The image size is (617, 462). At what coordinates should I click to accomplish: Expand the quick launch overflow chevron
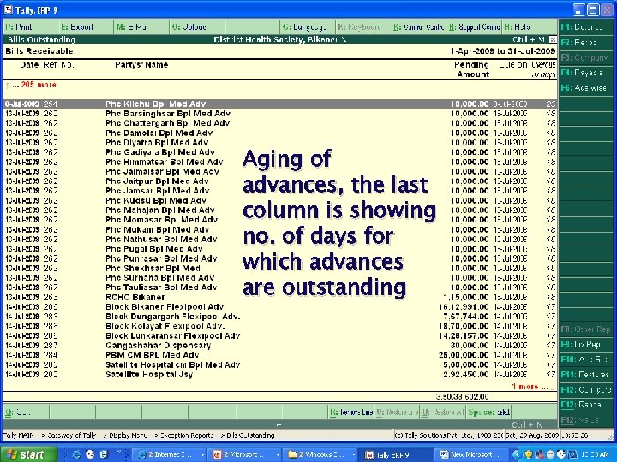coord(118,453)
